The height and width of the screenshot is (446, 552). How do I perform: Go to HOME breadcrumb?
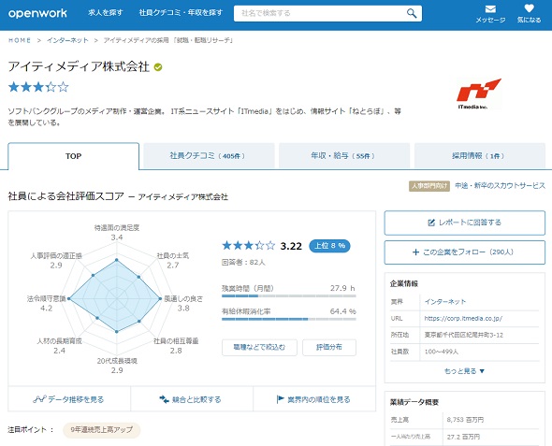pos(20,40)
